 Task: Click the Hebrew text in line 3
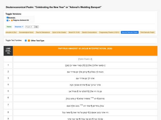tap(85, 78)
